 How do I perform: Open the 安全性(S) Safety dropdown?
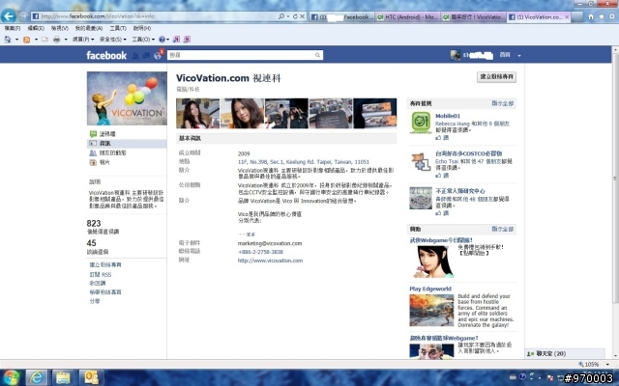[x=113, y=40]
